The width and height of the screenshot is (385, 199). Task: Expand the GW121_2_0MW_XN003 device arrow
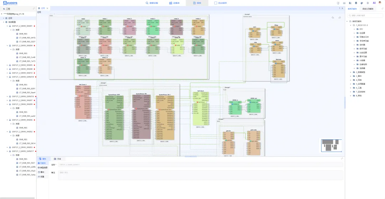point(7,147)
